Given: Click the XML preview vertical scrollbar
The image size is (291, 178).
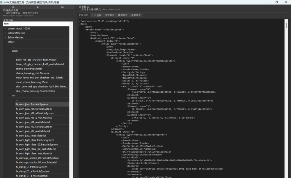Looking at the screenshot, I should 286,25.
